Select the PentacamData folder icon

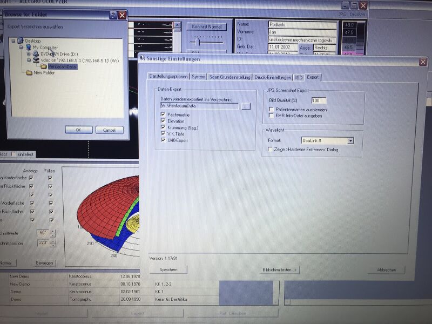tap(44, 66)
